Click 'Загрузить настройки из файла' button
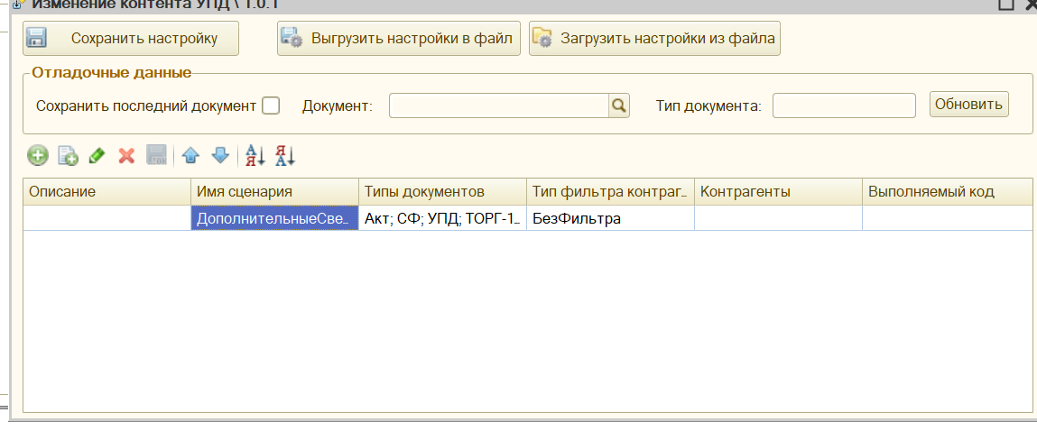This screenshot has width=1037, height=431. point(654,39)
